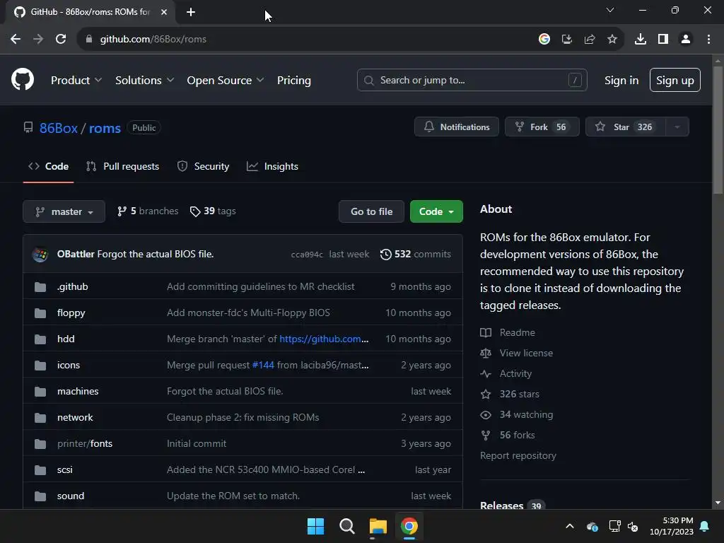This screenshot has width=724, height=543.
Task: Star the repository
Action: 626,127
